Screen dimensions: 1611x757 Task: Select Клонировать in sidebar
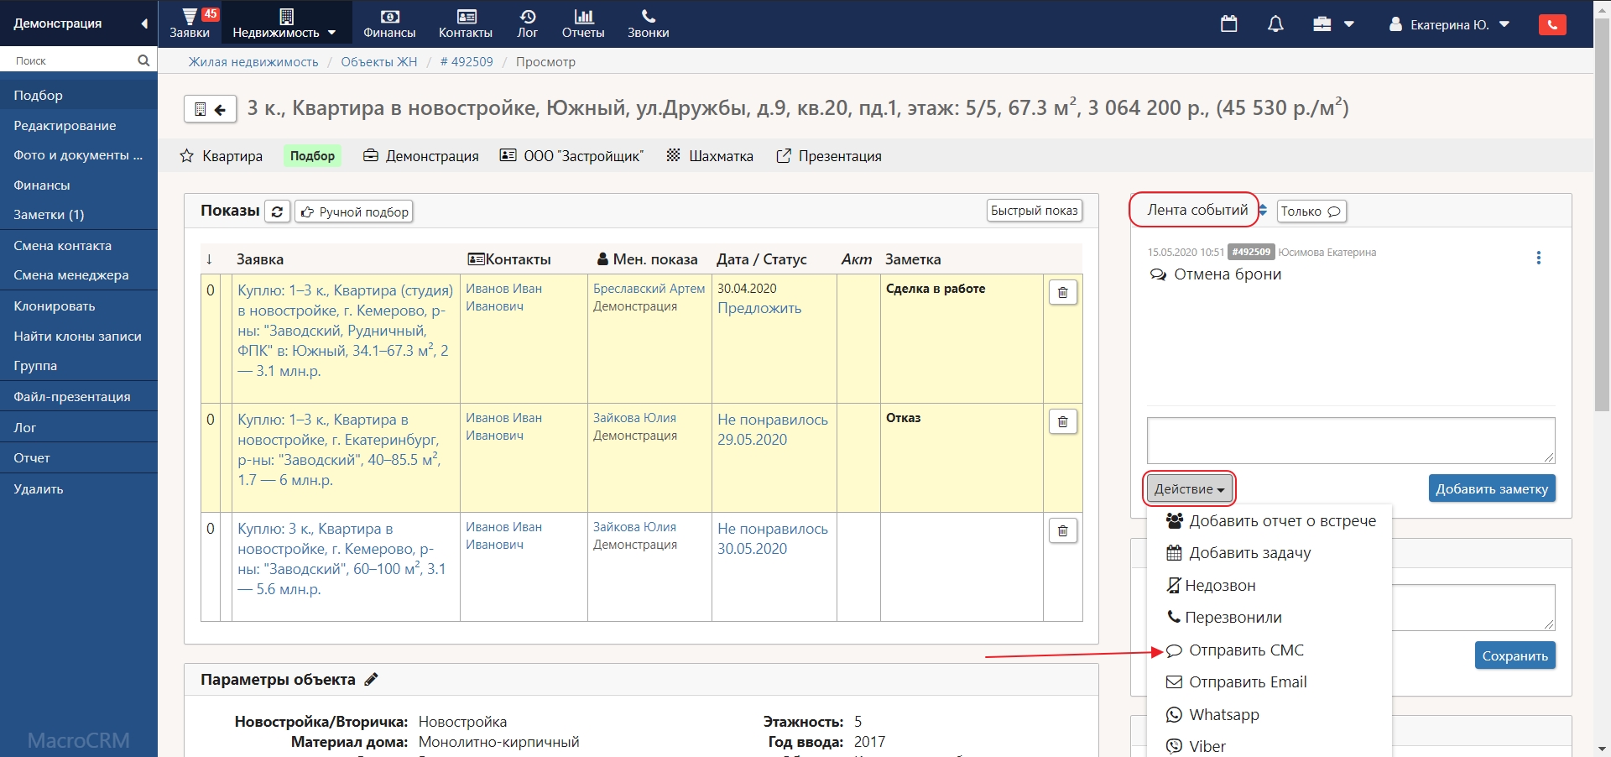[x=79, y=306]
